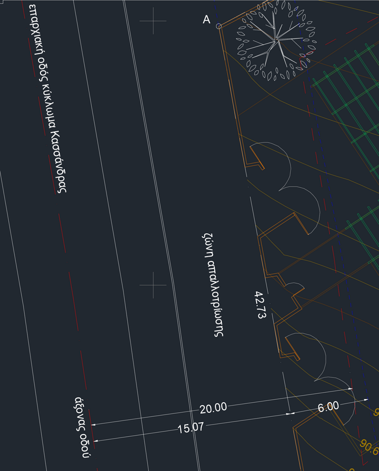Select the 15.07 dimension value
The width and height of the screenshot is (379, 471).
(x=190, y=428)
